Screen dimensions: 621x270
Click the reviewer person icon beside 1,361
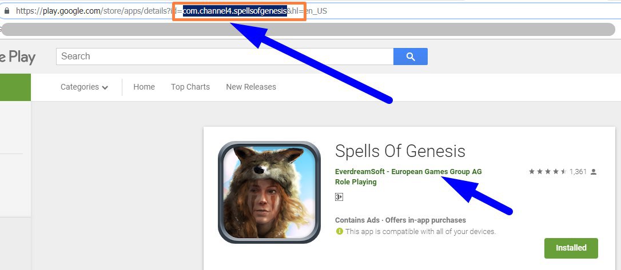594,172
